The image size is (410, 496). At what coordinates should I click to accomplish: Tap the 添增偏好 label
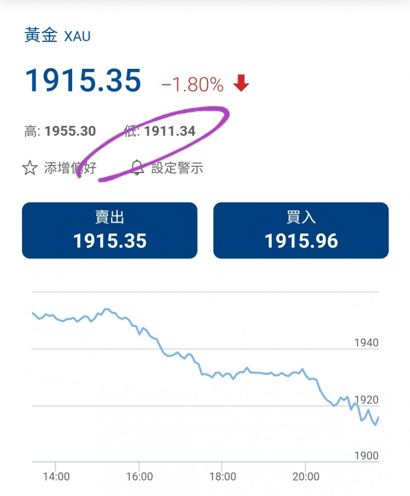coord(70,168)
